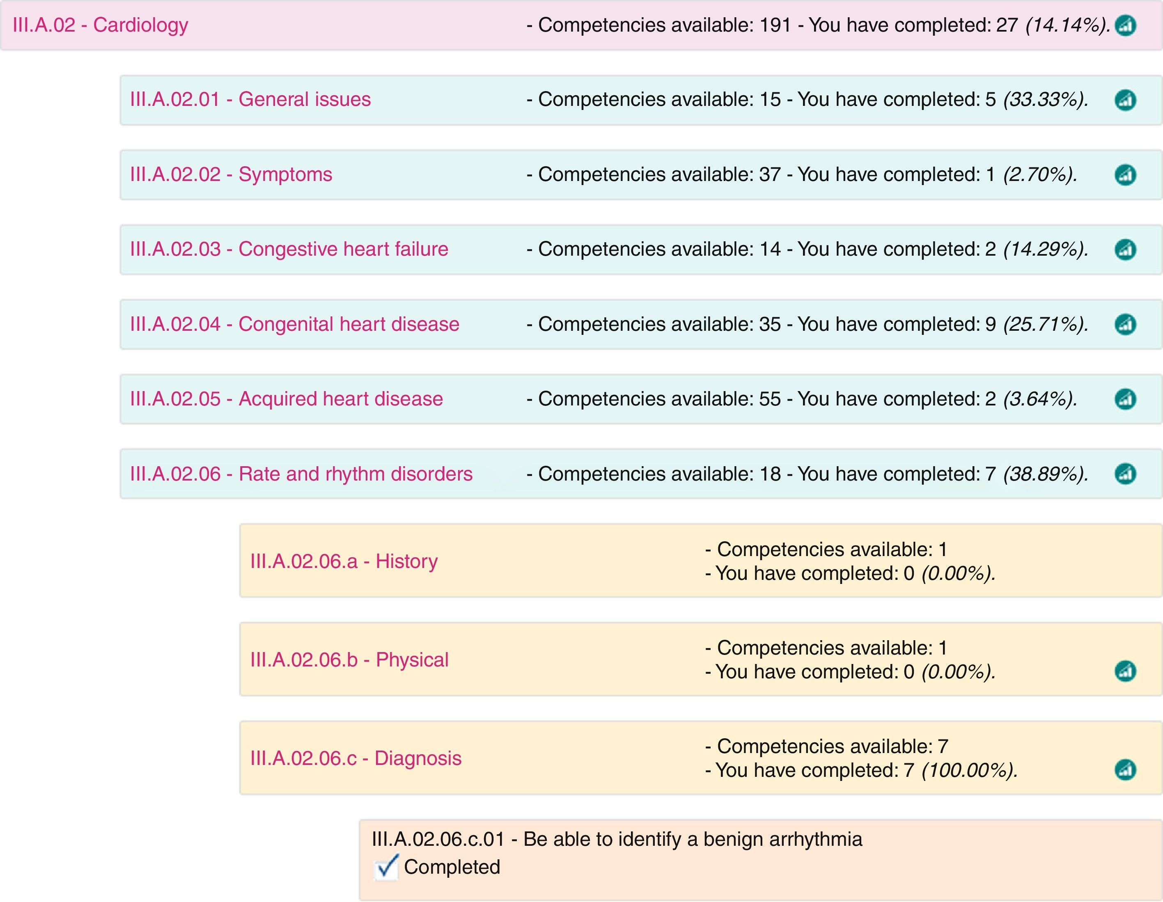This screenshot has width=1163, height=902.
Task: Collapse III.A.02.06 - Rate and rhythm disorders
Action: click(301, 473)
